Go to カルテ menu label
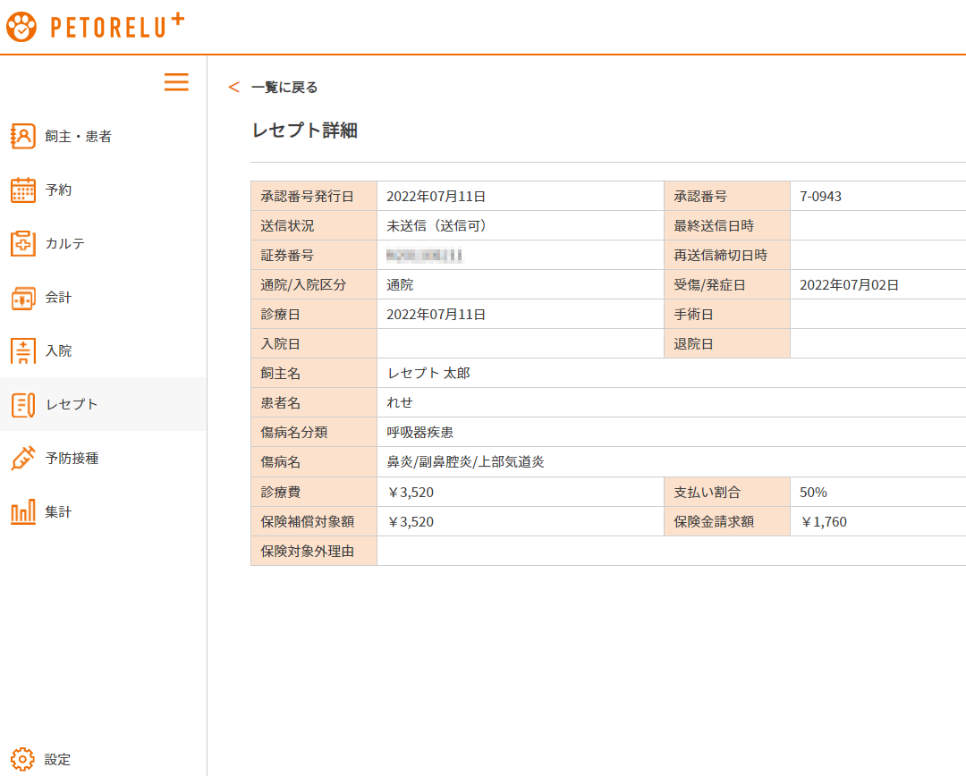 (x=65, y=243)
